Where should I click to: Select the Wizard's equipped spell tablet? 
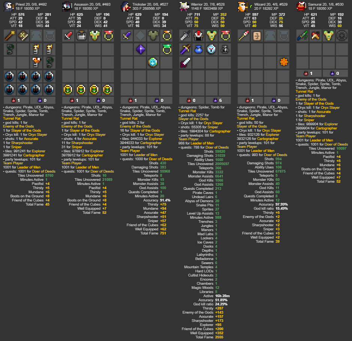pos(257,36)
